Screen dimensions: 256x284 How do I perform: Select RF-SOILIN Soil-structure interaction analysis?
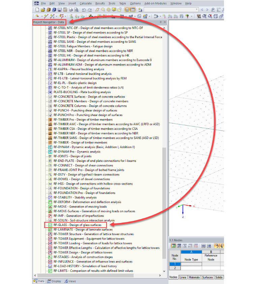[x=84, y=220]
